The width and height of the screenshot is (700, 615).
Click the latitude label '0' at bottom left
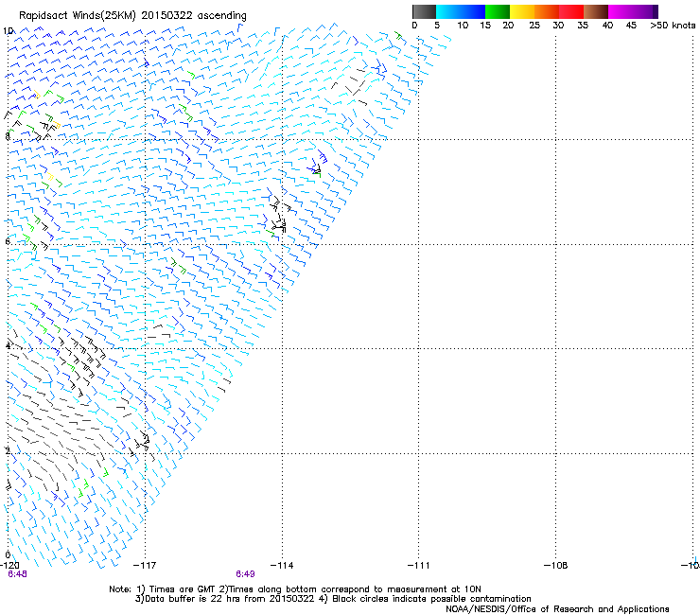point(8,555)
